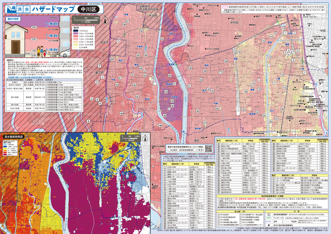The height and width of the screenshot is (234, 331).
Task: Click the 浸水の目安 label
Action: pos(13,19)
